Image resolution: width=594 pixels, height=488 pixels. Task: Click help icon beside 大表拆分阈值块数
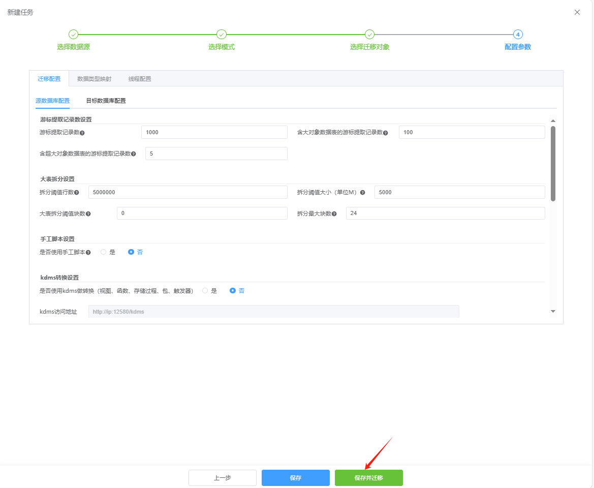point(88,214)
